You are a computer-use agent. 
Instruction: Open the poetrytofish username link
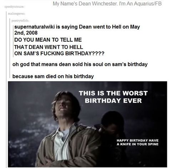(x=20, y=21)
